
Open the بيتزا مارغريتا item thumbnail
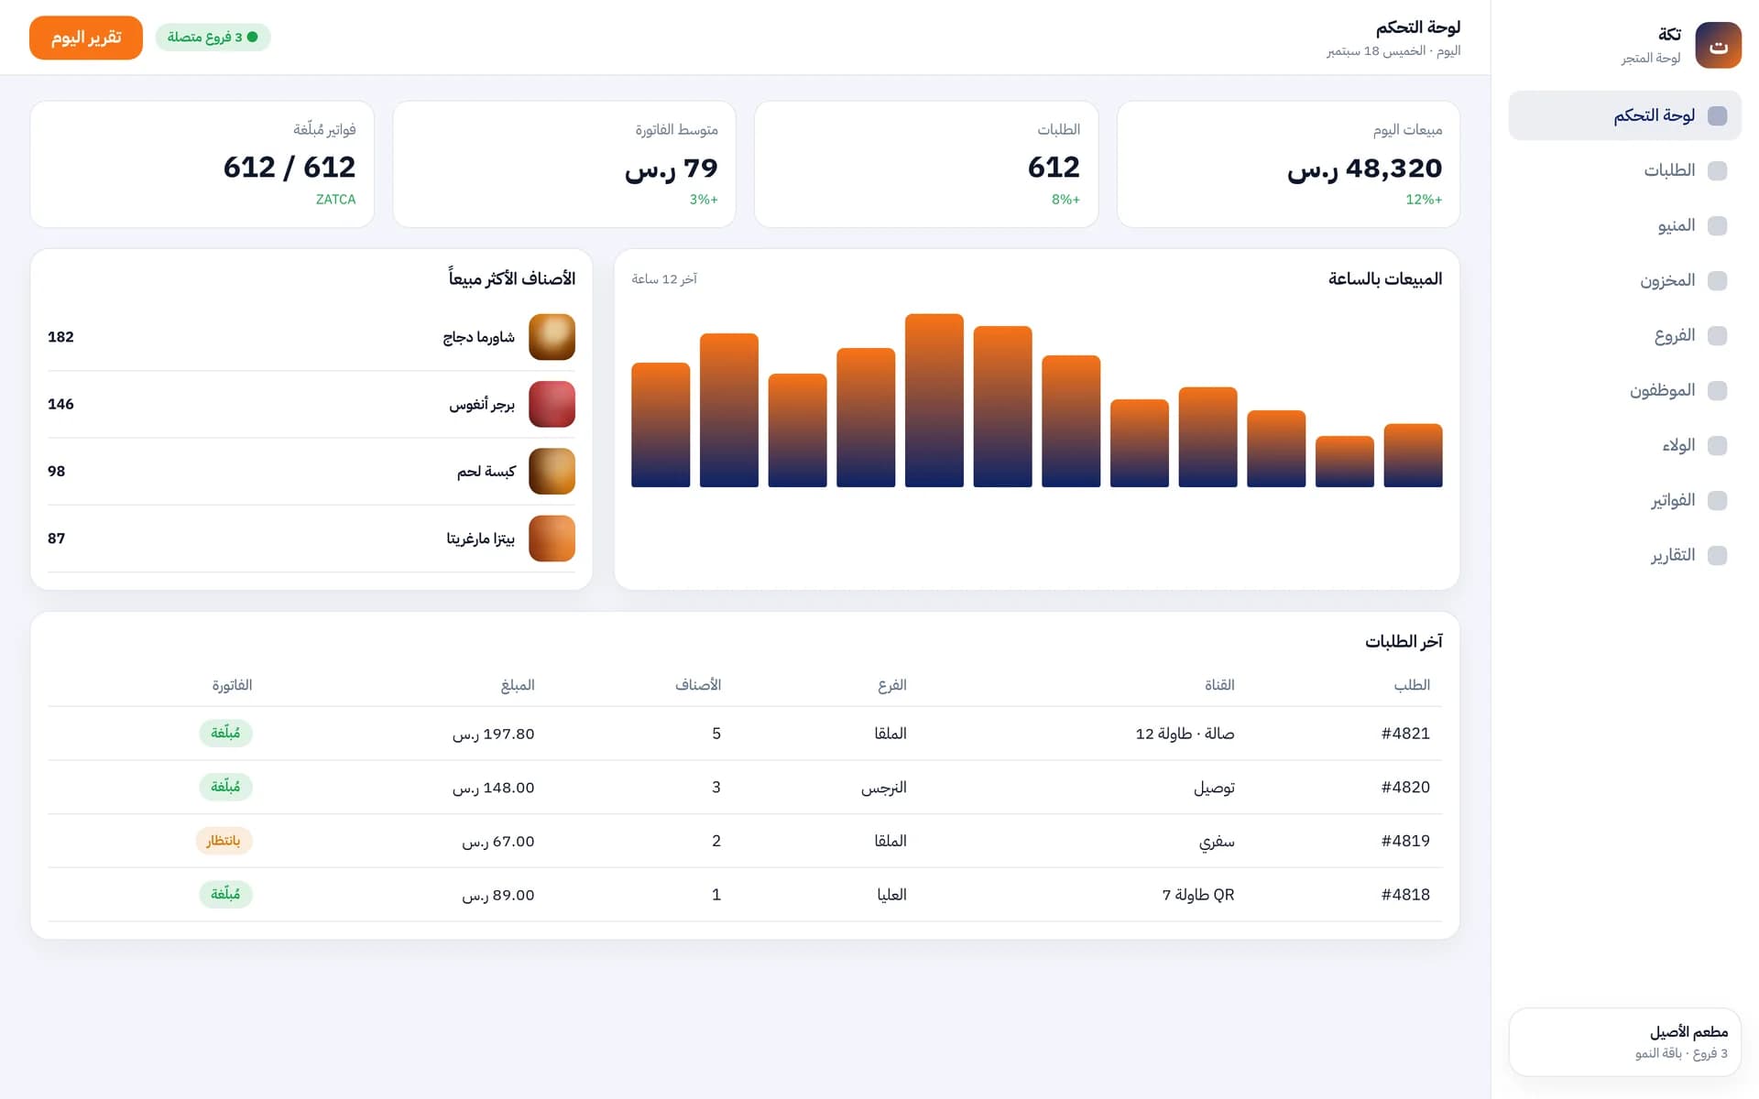(x=552, y=539)
